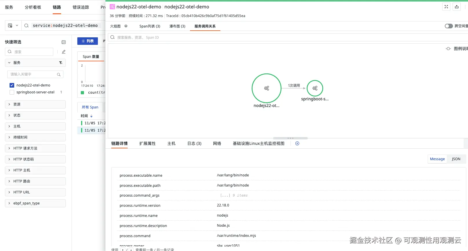Click the 图例说明 legend icon

(448, 49)
